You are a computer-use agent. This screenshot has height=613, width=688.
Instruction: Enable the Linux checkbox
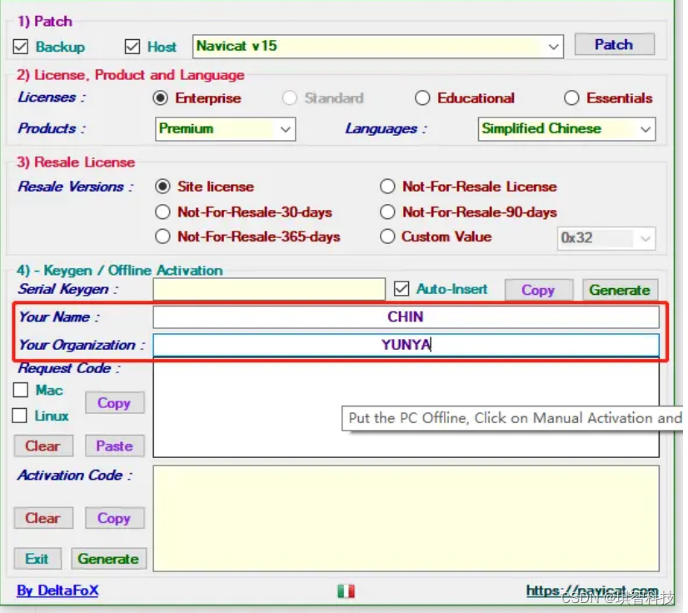[x=20, y=416]
